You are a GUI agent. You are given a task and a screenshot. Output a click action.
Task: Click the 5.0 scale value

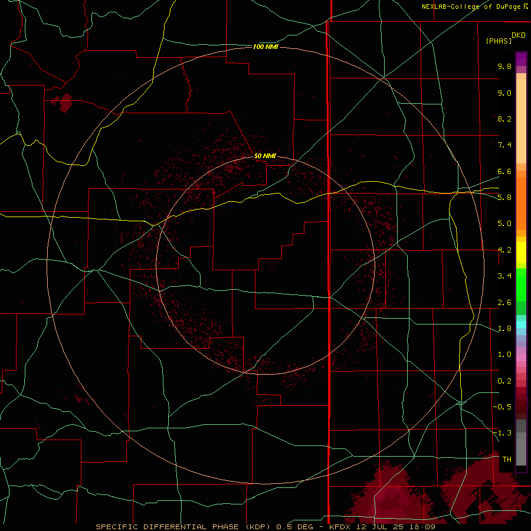click(x=504, y=224)
